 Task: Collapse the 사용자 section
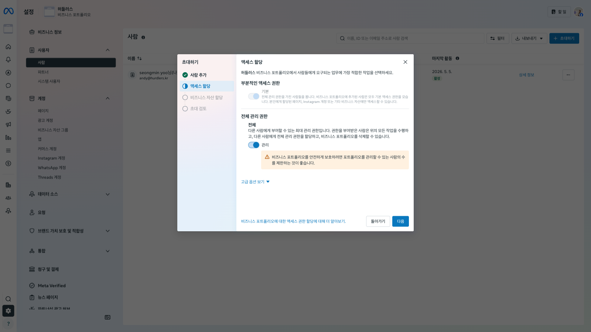click(x=107, y=50)
